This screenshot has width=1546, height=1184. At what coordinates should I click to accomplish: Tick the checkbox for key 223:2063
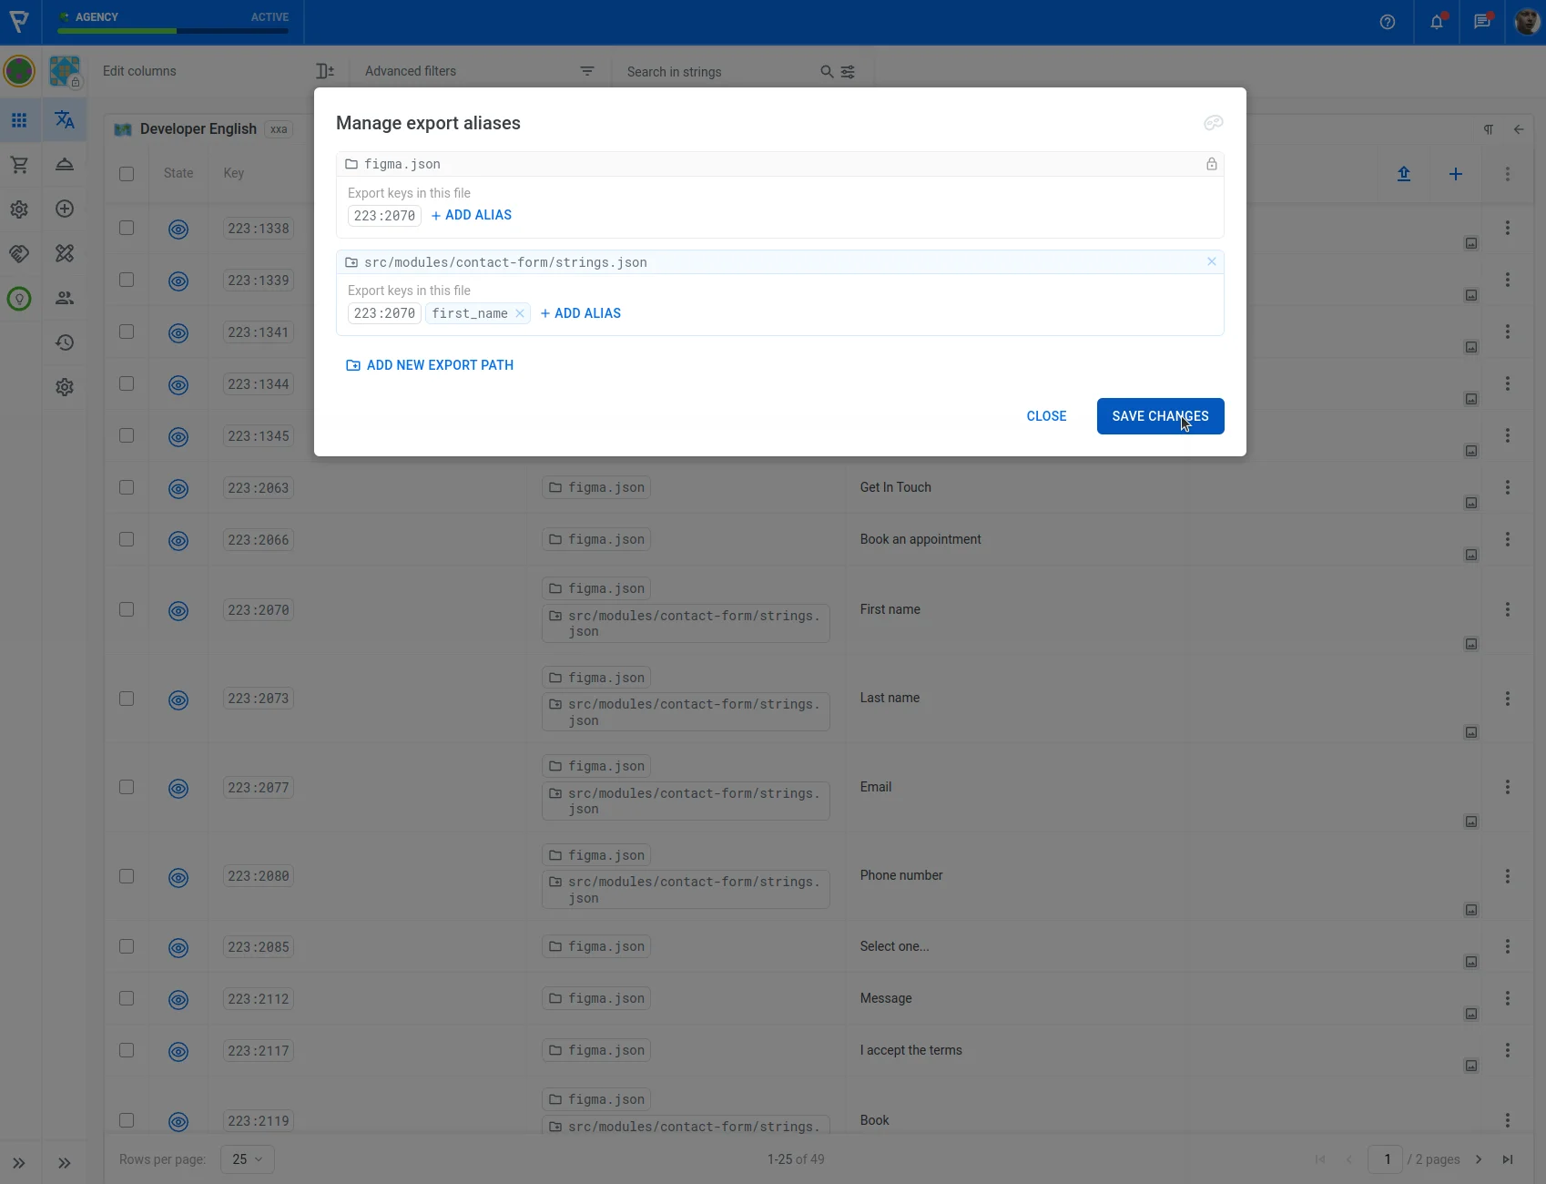click(127, 488)
